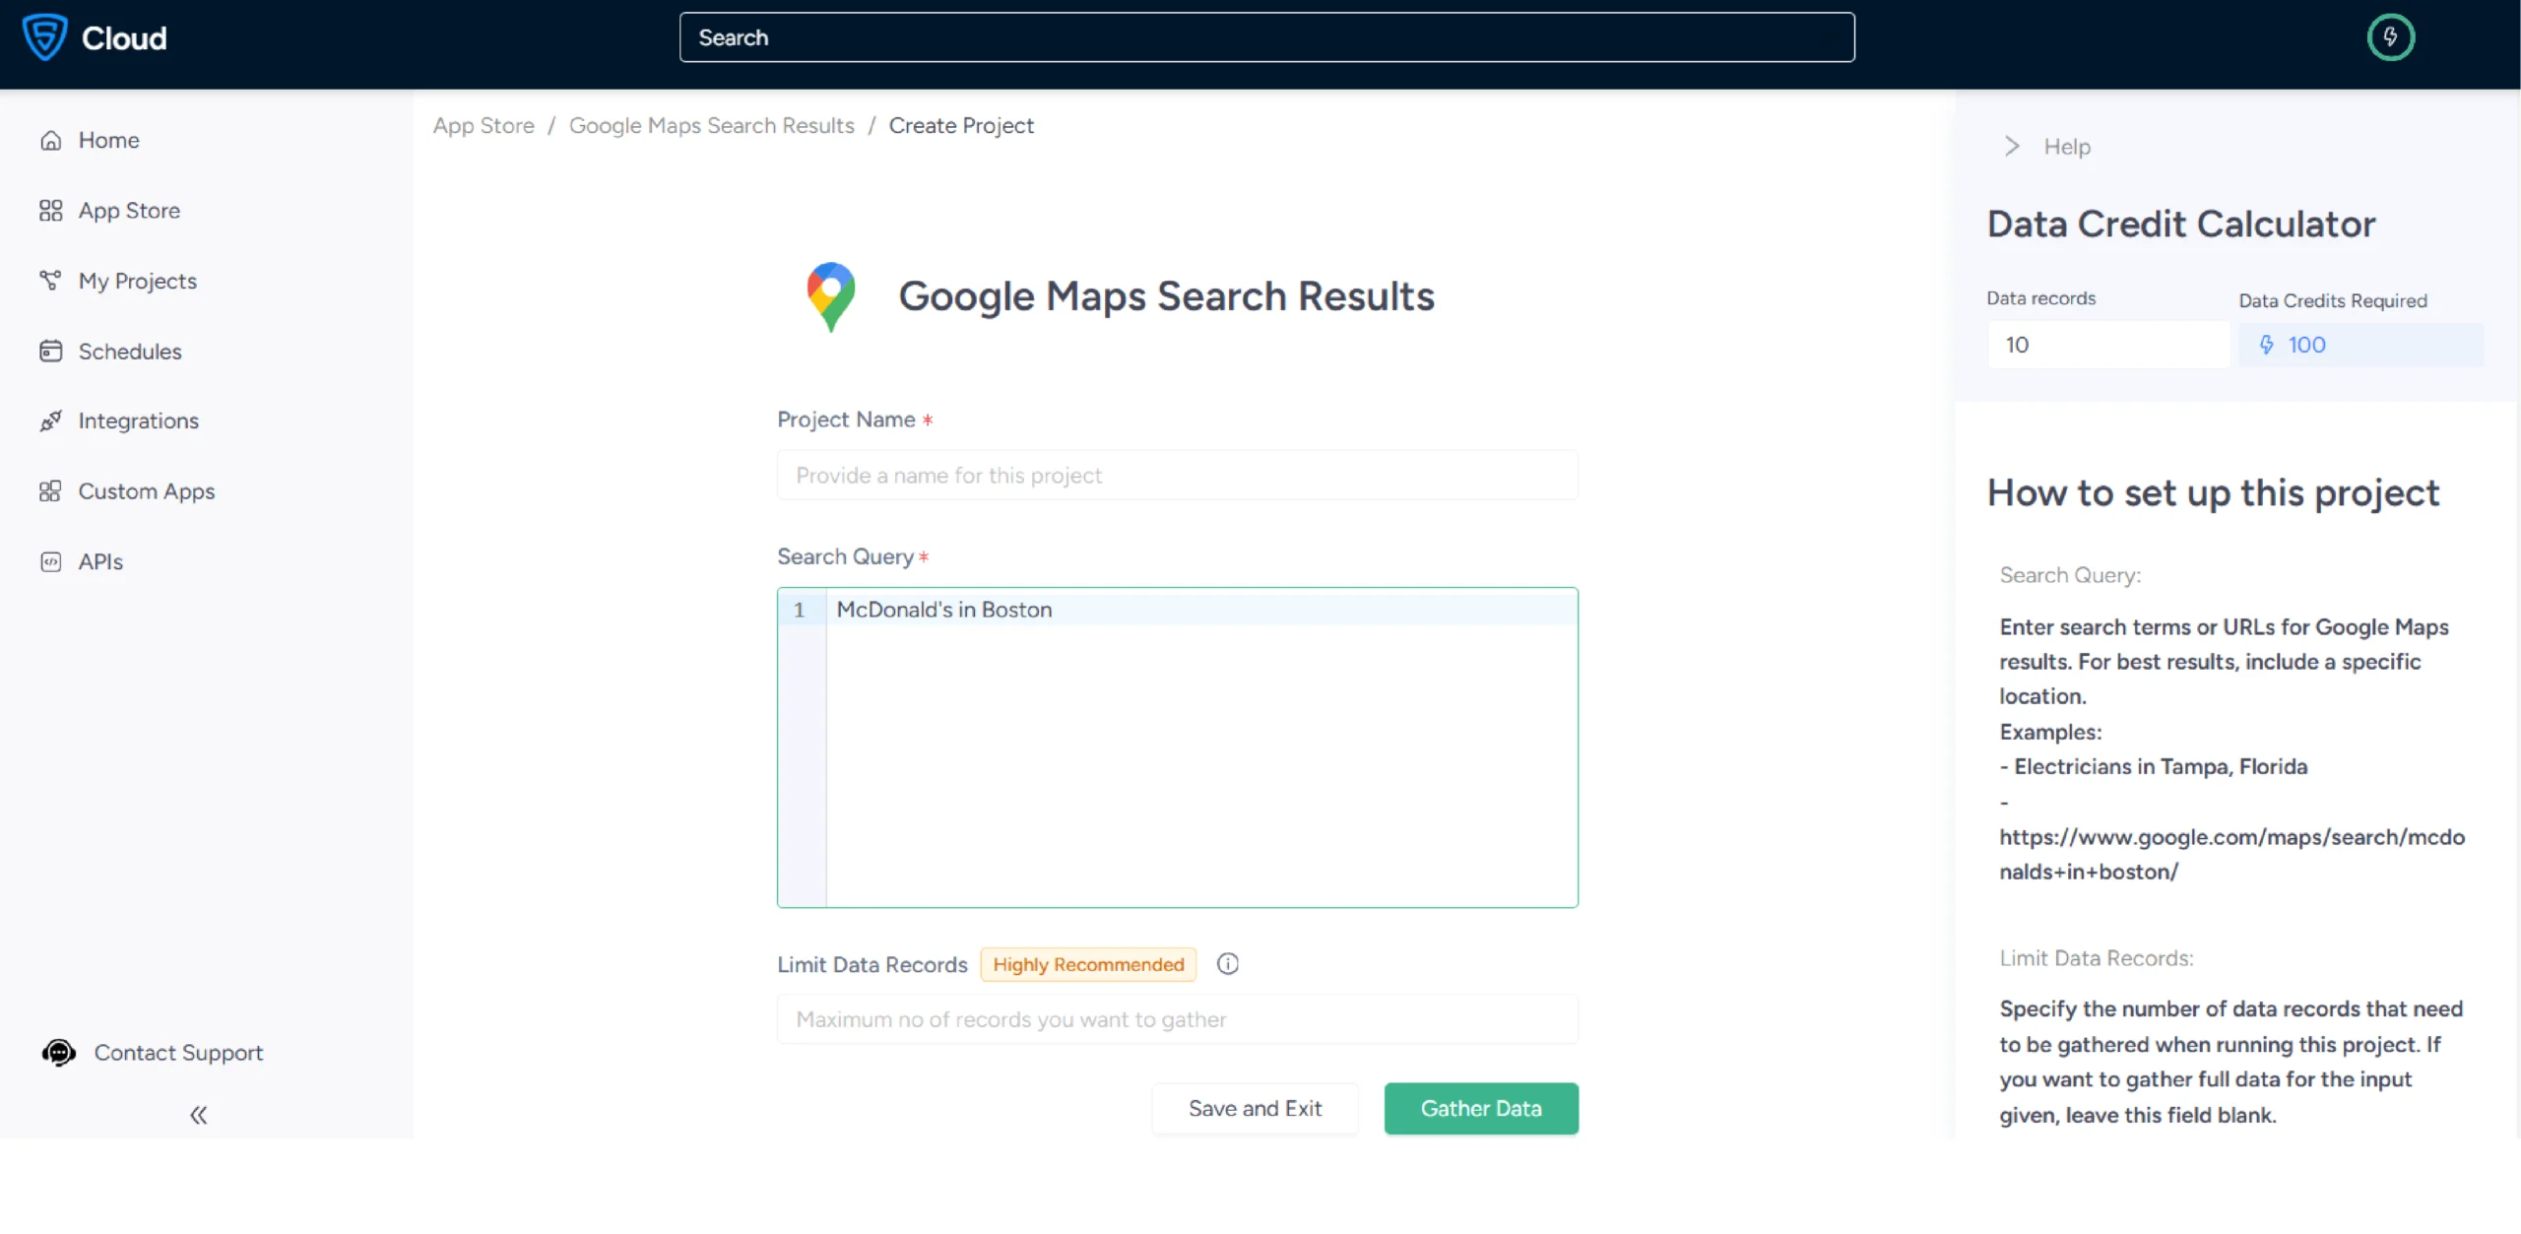
Task: Click the Contact Support chat icon
Action: coord(59,1053)
